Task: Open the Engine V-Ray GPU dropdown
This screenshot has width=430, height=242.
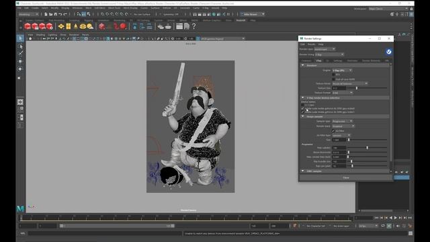Action: [x=342, y=71]
